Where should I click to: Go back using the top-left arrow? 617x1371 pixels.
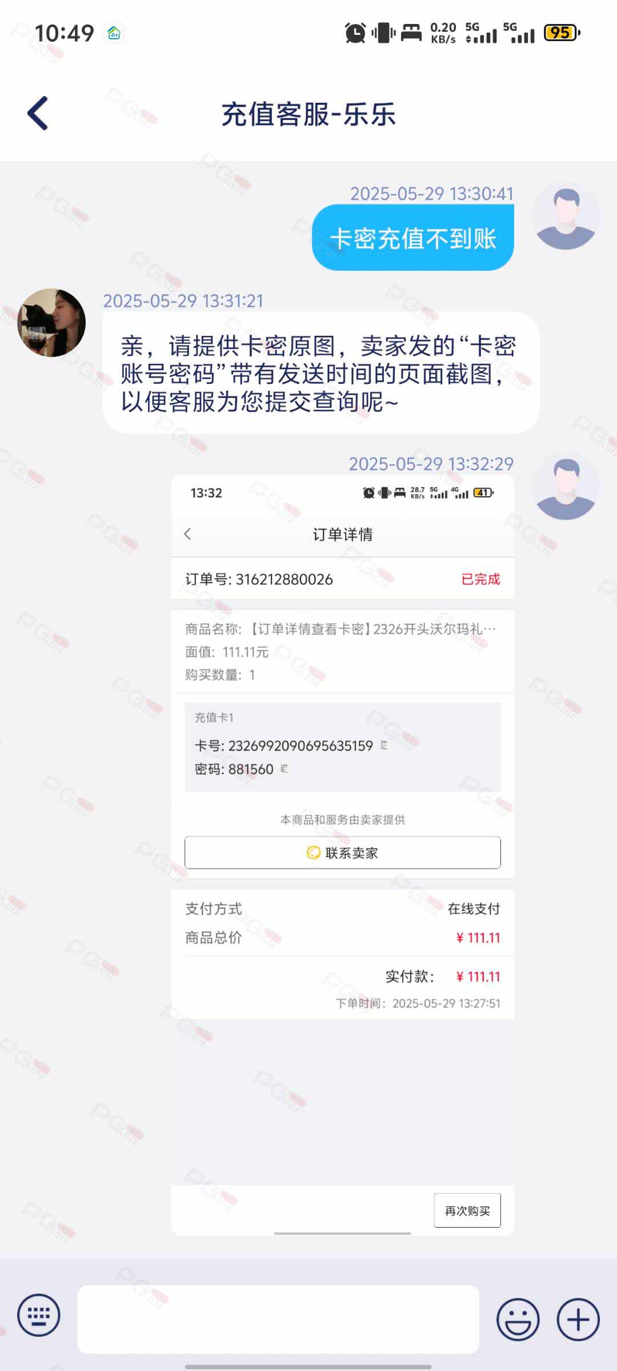[38, 113]
